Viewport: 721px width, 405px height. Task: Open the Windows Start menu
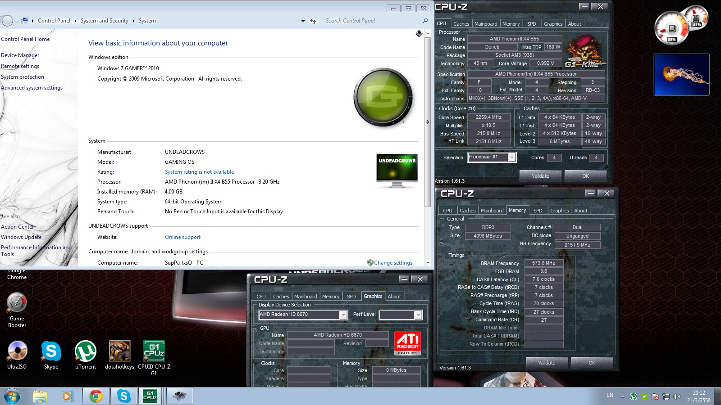[12, 396]
